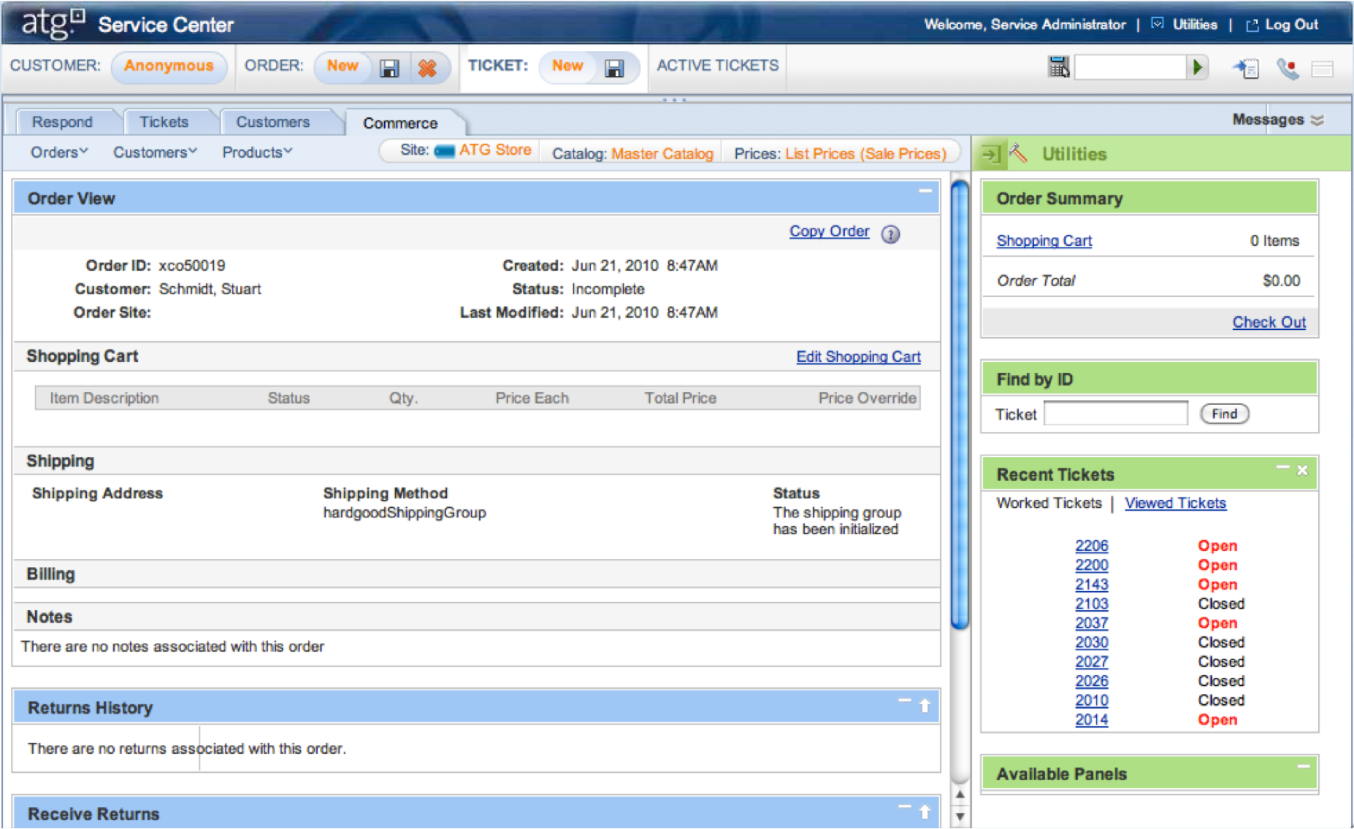This screenshot has width=1354, height=829.
Task: Click the Copy Order link
Action: click(829, 231)
